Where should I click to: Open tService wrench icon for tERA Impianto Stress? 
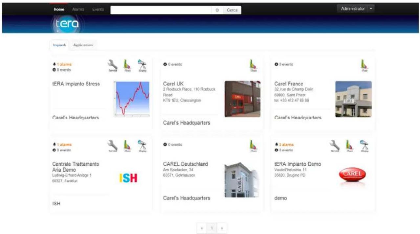(x=113, y=65)
